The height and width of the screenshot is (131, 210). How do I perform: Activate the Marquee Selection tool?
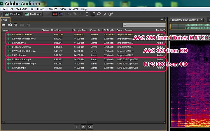tap(93, 14)
